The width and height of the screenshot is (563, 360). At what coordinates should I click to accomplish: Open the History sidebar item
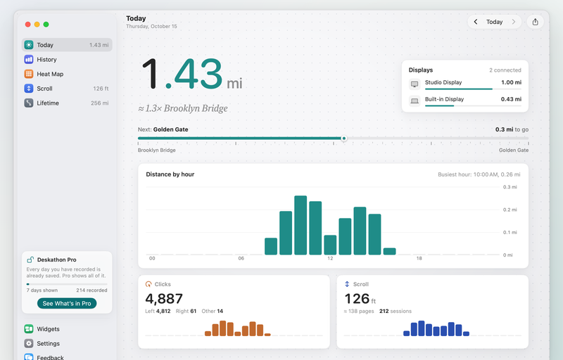(x=67, y=60)
